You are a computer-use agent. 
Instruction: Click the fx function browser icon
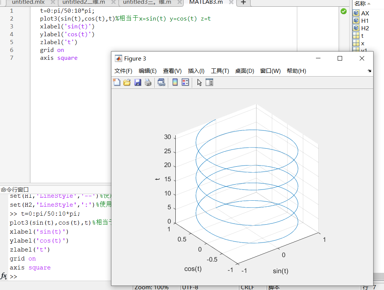pos(4,276)
